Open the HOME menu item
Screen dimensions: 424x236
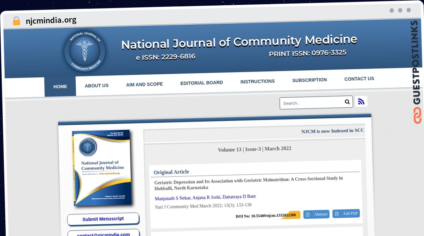[x=60, y=87]
